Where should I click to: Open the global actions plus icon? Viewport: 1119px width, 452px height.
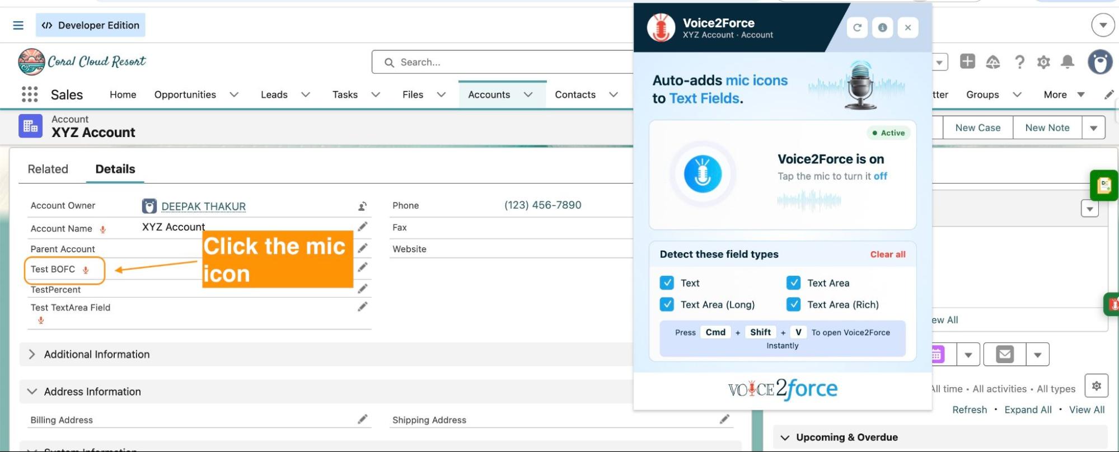tap(967, 62)
